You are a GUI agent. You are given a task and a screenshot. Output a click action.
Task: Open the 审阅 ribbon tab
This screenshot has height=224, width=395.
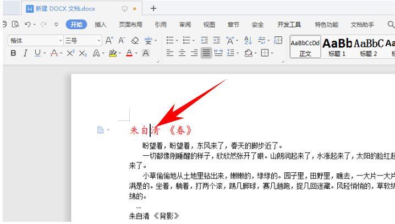point(185,25)
